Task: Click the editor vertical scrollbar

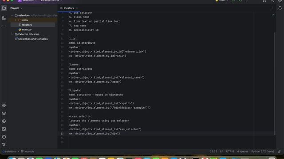Action: (275, 83)
